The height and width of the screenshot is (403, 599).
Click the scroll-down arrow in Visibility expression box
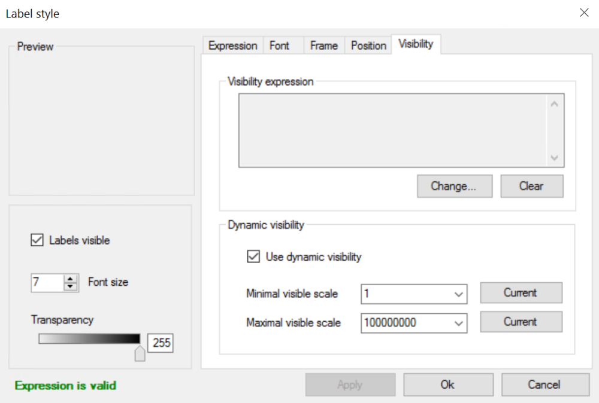point(555,158)
